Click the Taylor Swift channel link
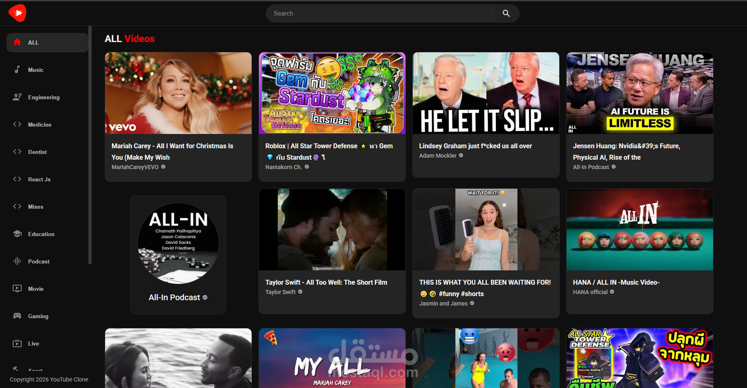 point(280,292)
